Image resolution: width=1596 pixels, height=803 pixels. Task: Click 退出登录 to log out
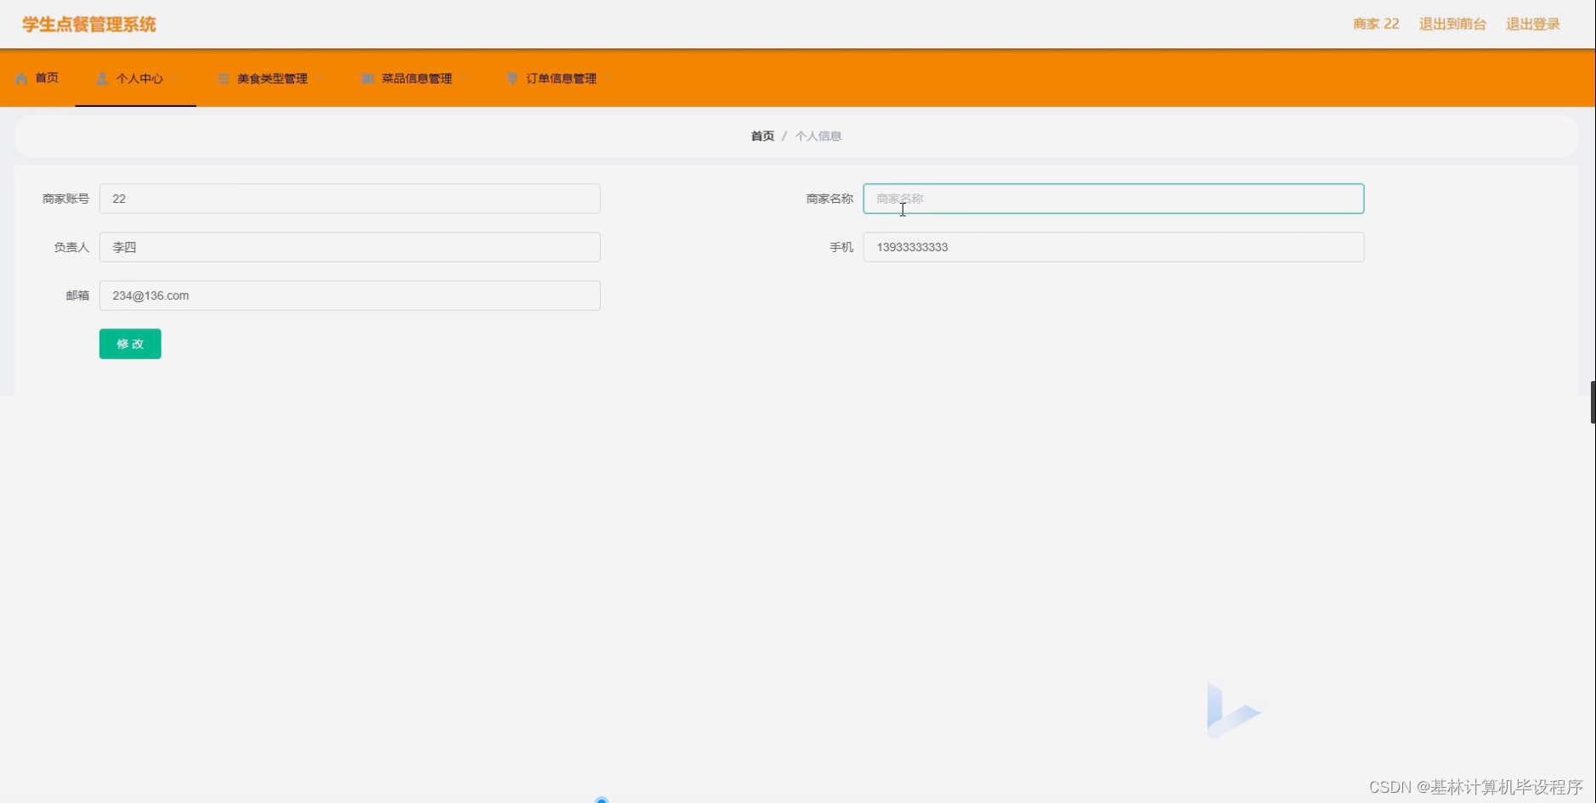(x=1532, y=24)
